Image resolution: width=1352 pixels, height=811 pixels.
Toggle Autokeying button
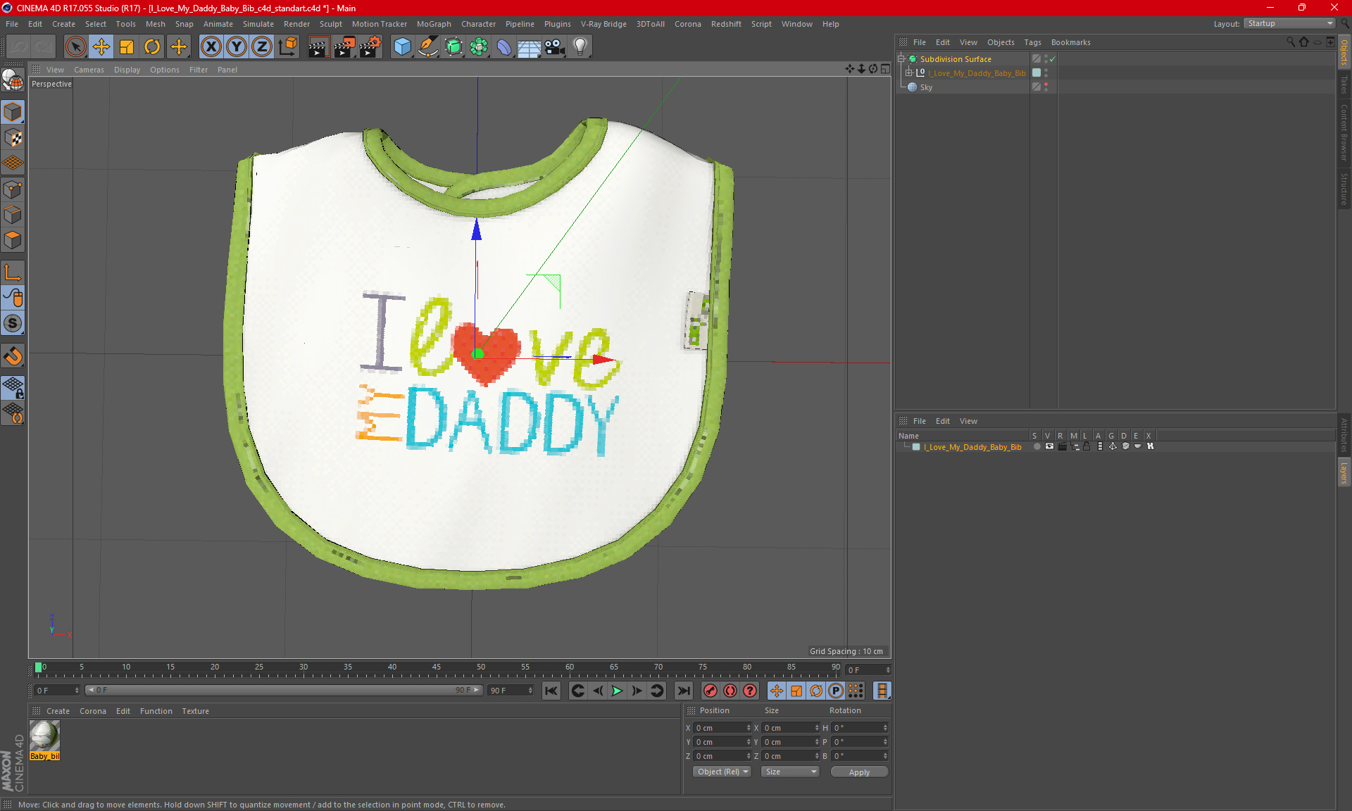click(730, 691)
